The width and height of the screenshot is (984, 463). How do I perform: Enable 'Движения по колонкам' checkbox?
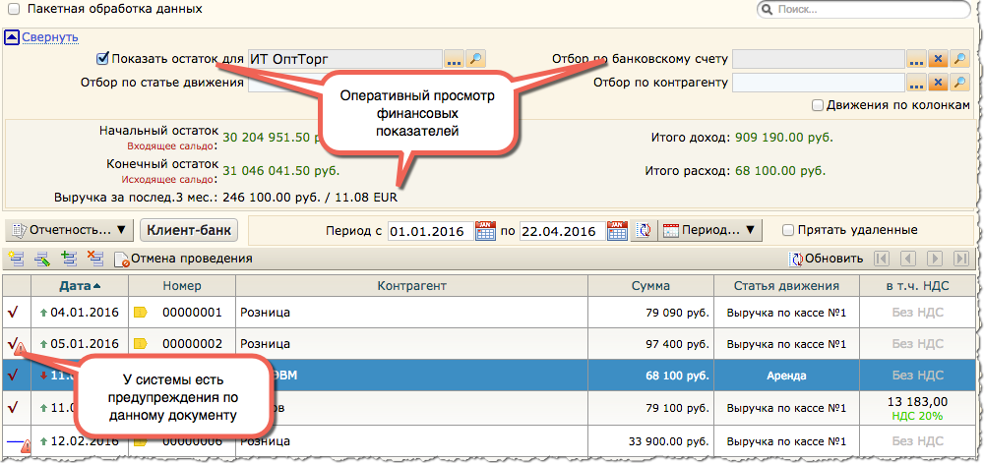(818, 105)
